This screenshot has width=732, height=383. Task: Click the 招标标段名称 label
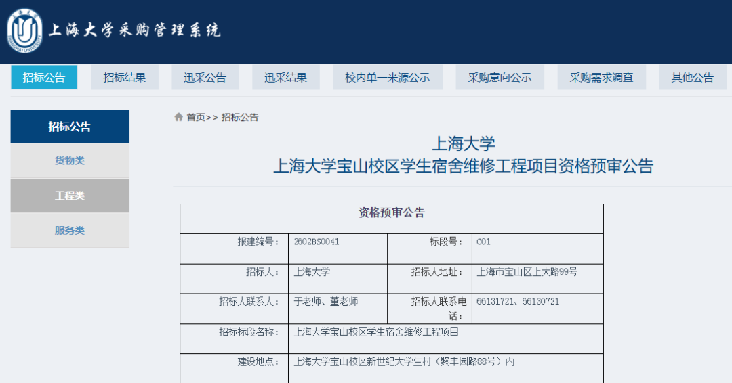[x=249, y=332]
